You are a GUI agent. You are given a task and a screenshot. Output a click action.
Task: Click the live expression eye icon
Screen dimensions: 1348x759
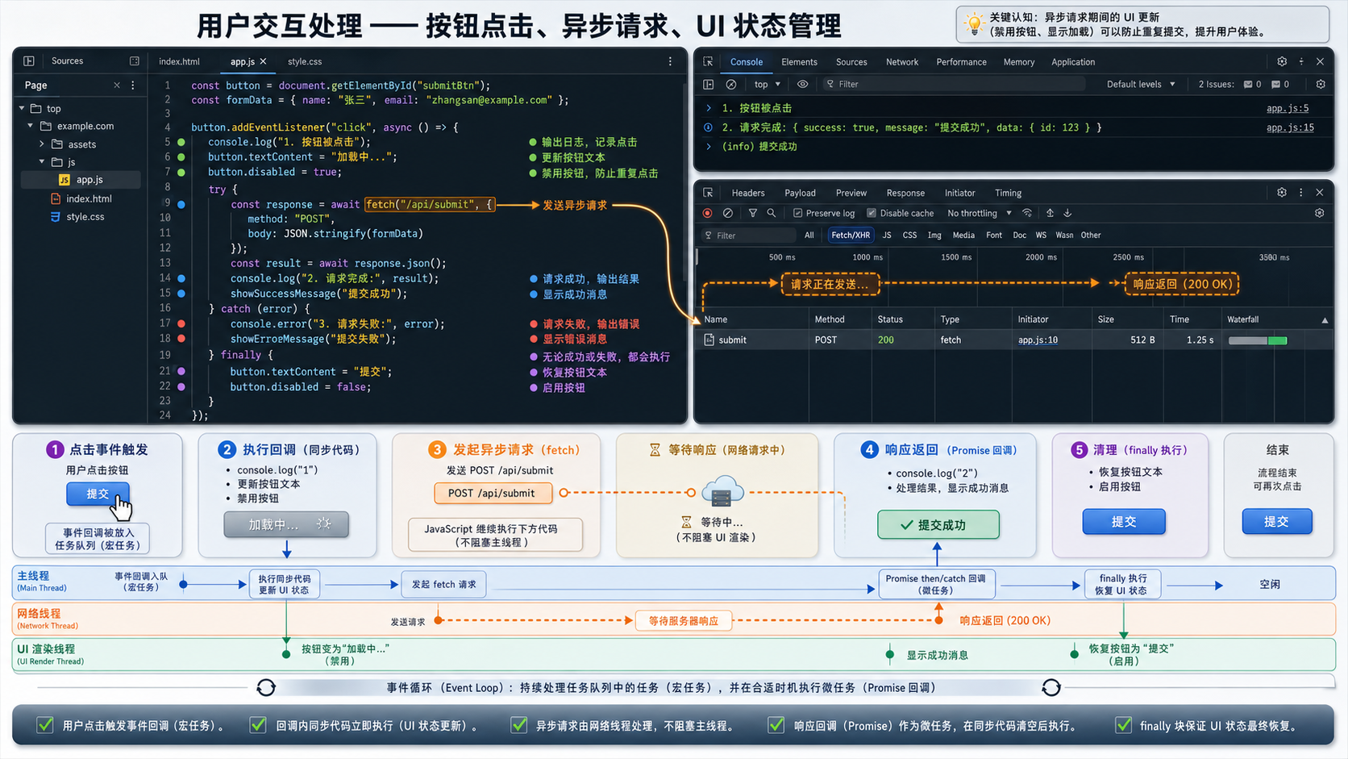(x=803, y=84)
